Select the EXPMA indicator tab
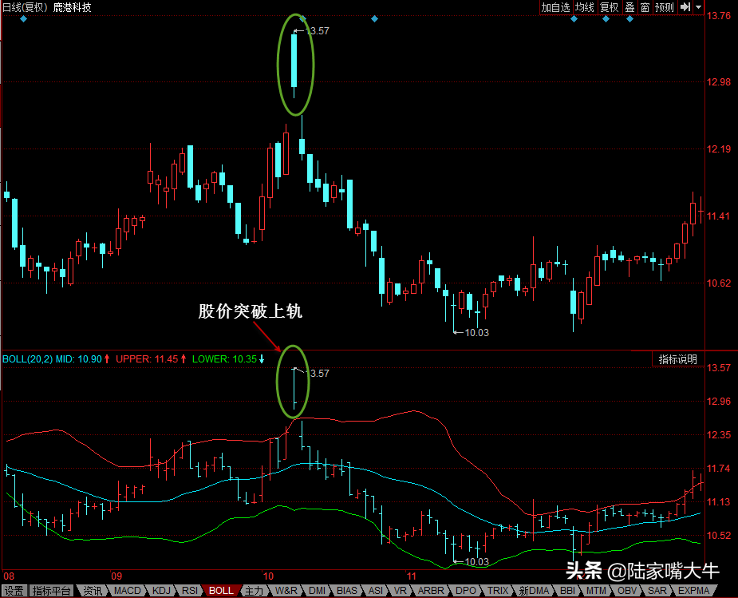The image size is (738, 598). pyautogui.click(x=694, y=591)
